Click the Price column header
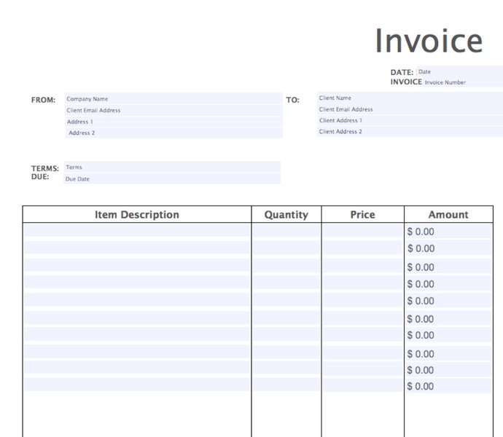Image resolution: width=503 pixels, height=437 pixels. (x=362, y=214)
